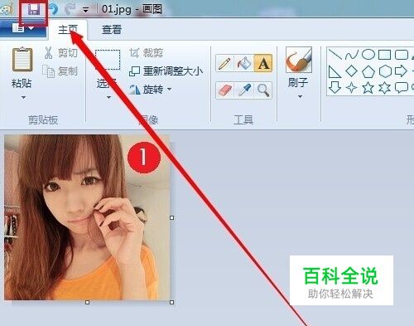Select the Eraser tool
This screenshot has height=326, width=414.
[224, 90]
